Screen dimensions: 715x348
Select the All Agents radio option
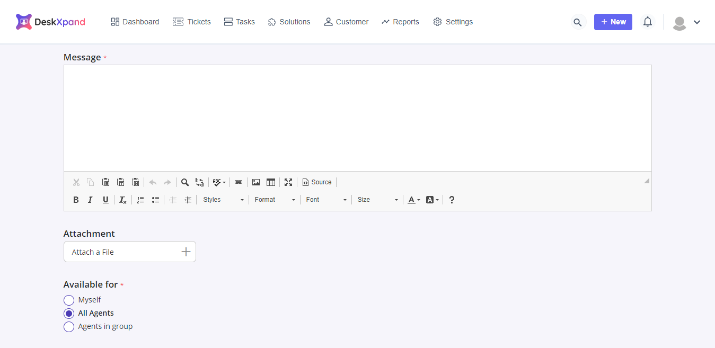[x=69, y=314]
